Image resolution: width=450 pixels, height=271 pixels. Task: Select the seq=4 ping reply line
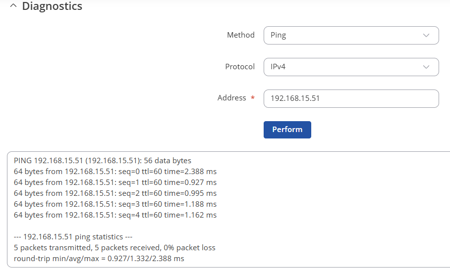pyautogui.click(x=115, y=215)
